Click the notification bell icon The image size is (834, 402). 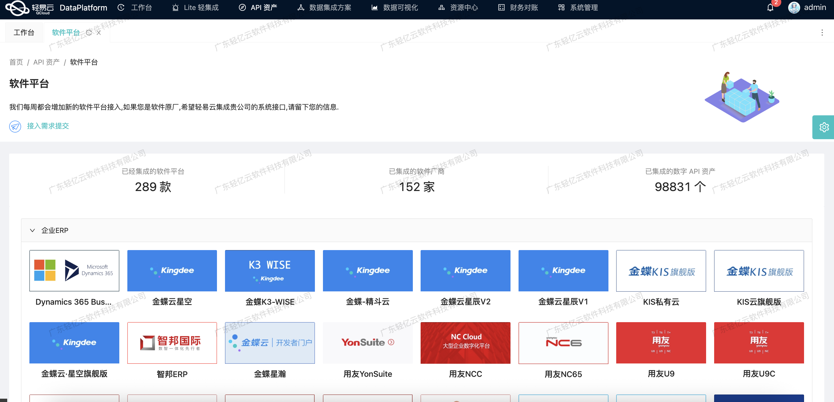click(770, 8)
